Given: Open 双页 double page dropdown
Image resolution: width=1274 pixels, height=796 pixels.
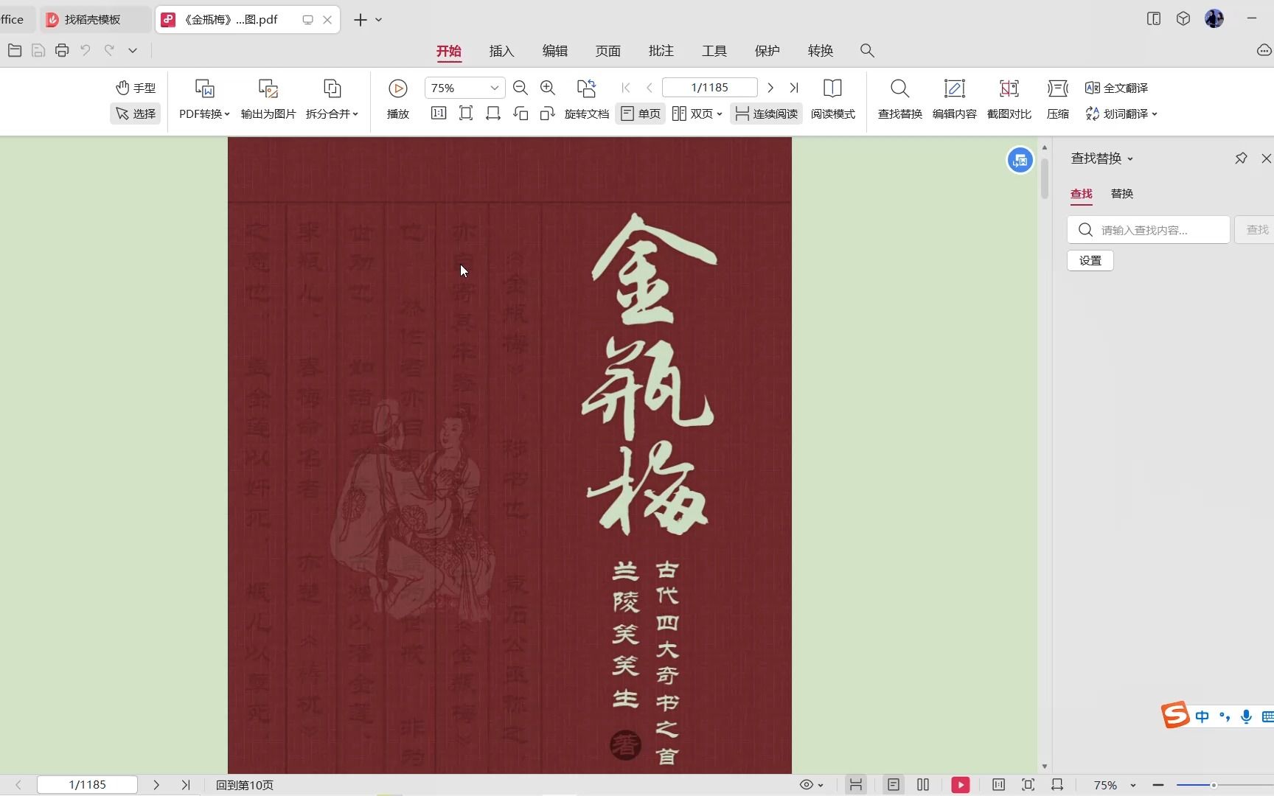Looking at the screenshot, I should point(697,114).
